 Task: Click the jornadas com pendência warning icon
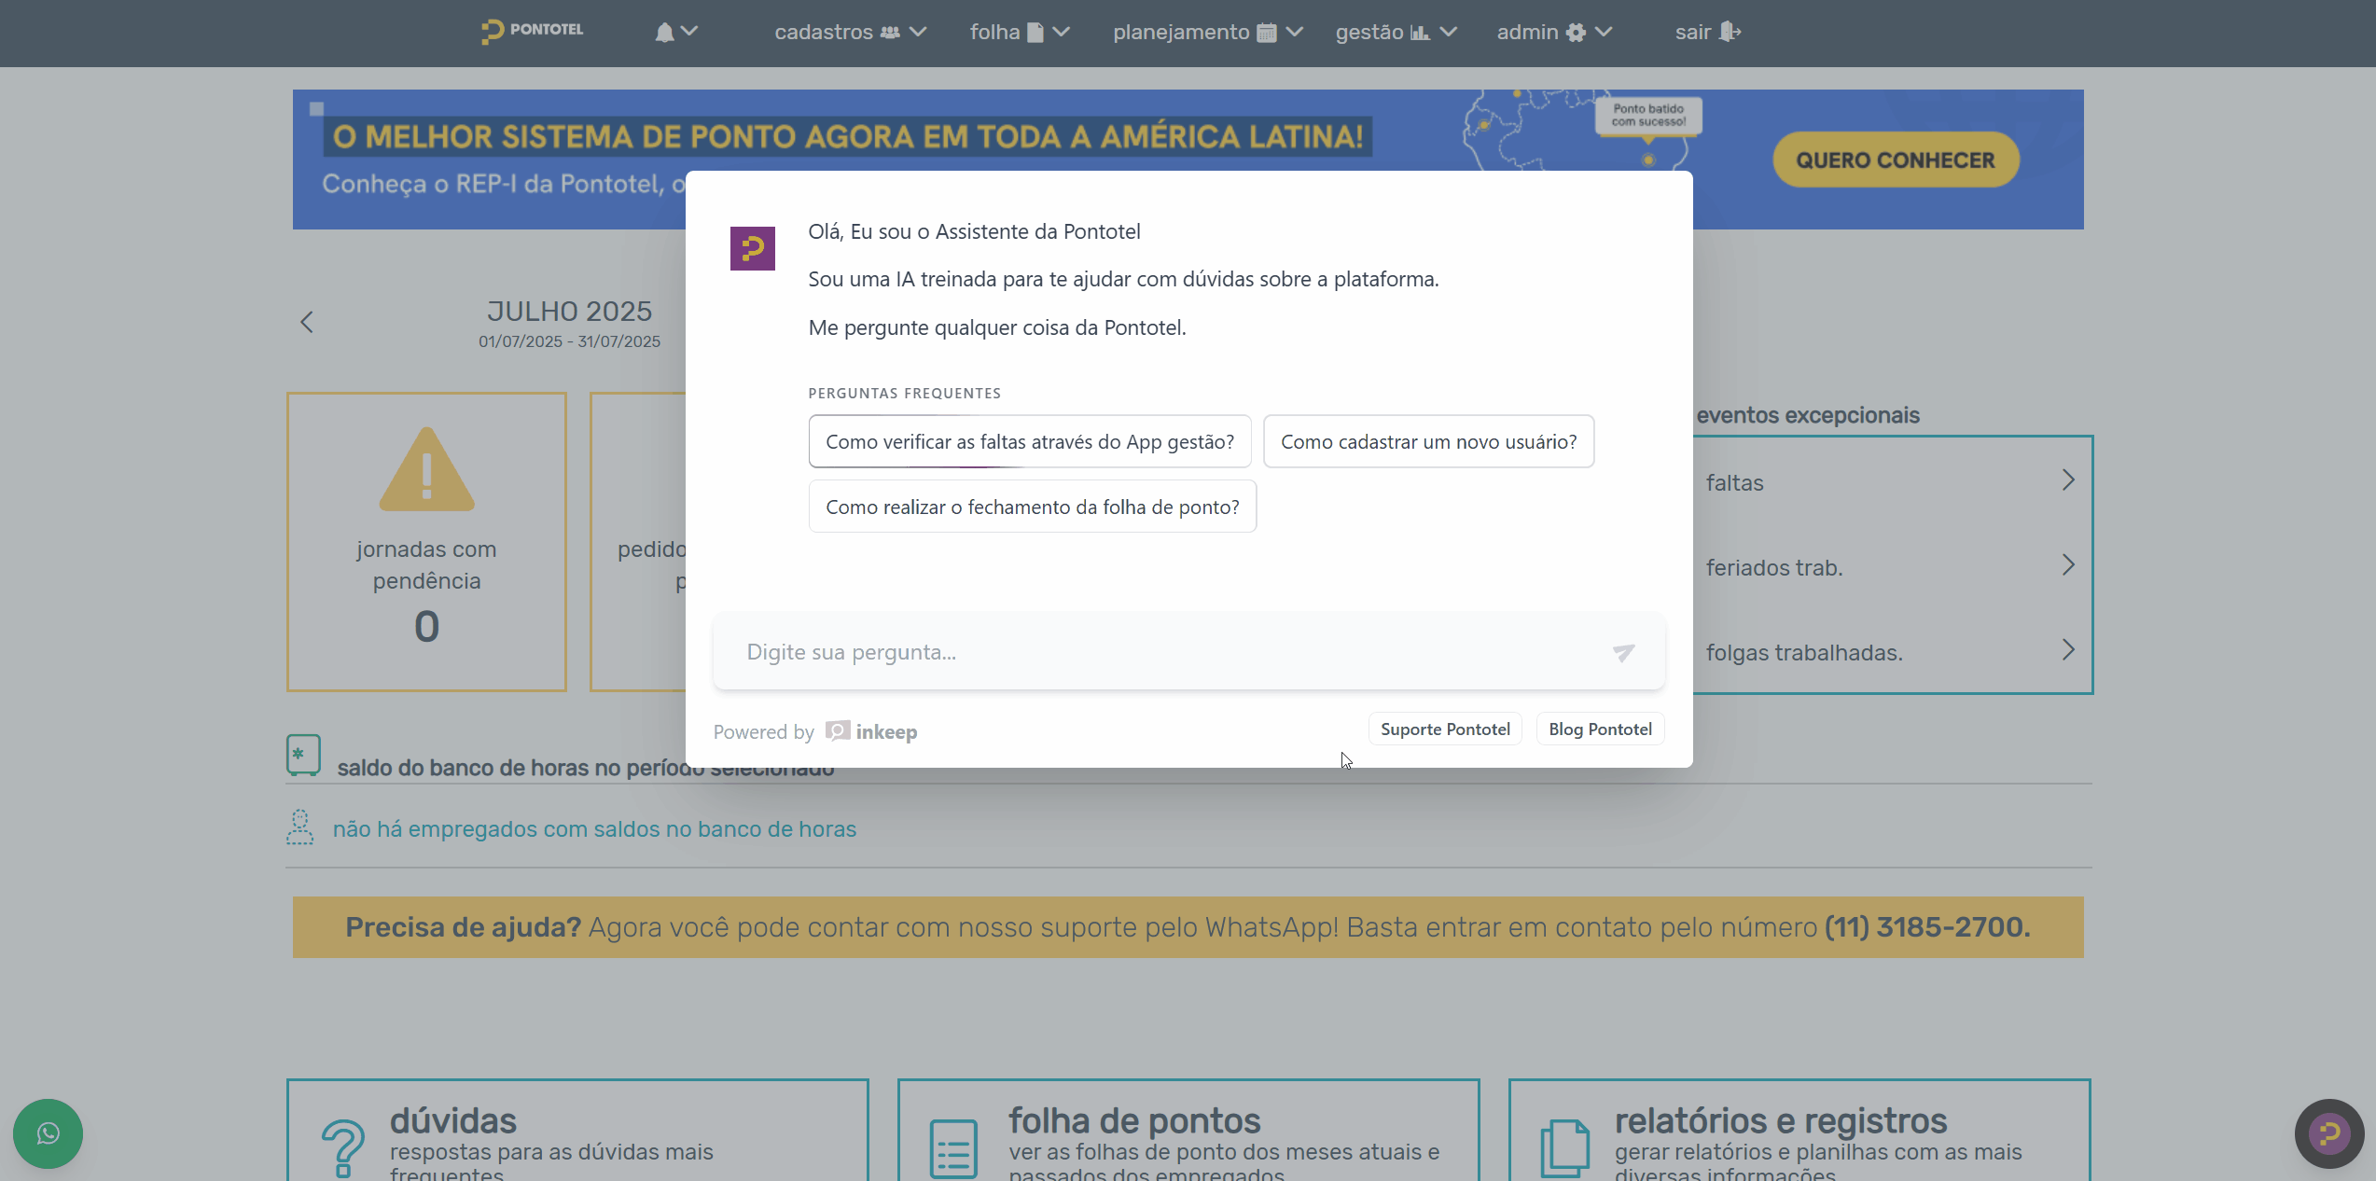pos(427,469)
